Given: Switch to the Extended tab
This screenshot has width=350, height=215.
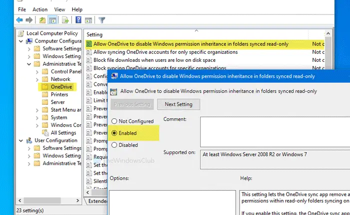Looking at the screenshot, I should (97, 201).
